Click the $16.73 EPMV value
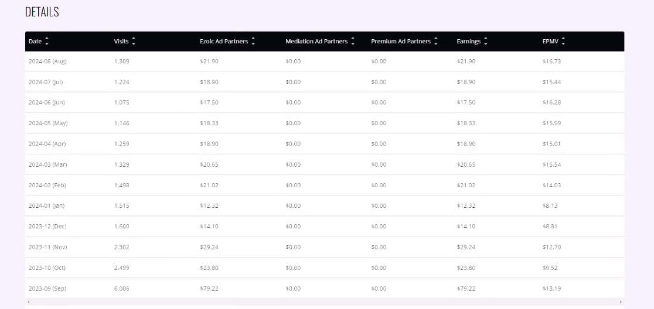654x309 pixels. click(x=552, y=61)
